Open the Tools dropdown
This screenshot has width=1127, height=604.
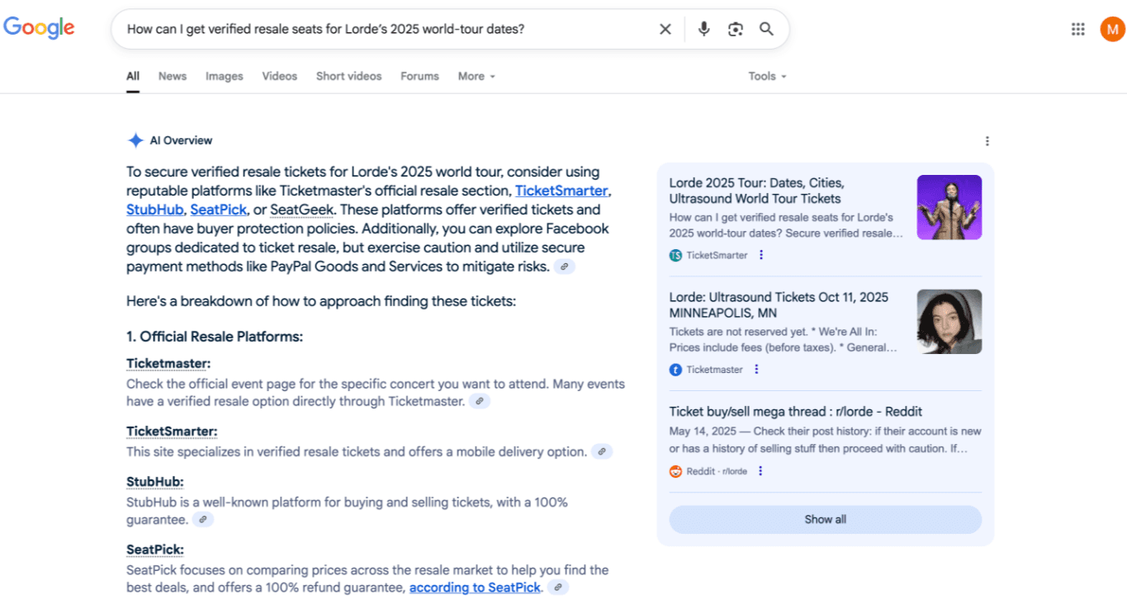click(767, 76)
